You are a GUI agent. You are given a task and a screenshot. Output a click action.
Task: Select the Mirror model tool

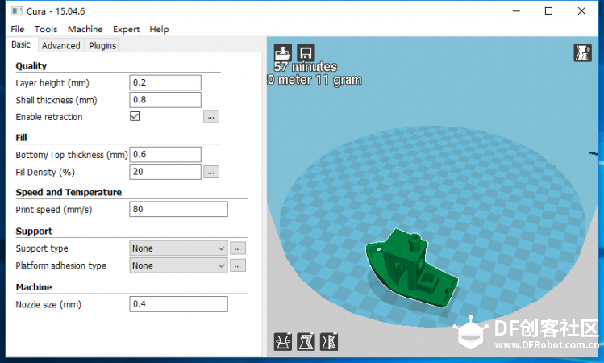tap(329, 341)
